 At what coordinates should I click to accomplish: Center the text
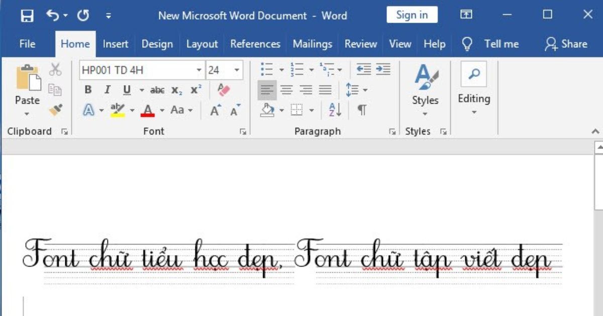[x=286, y=90]
